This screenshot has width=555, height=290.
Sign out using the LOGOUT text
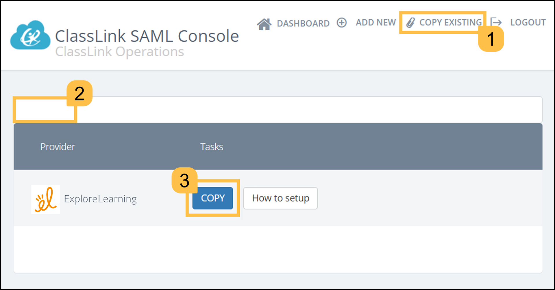pos(528,23)
